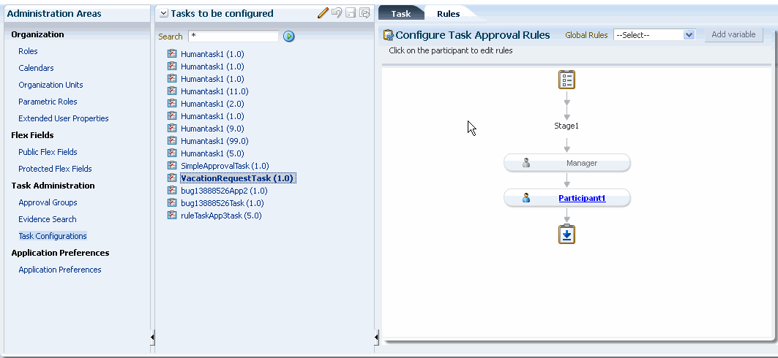
Task: Click the end download icon below the flow
Action: pos(566,235)
